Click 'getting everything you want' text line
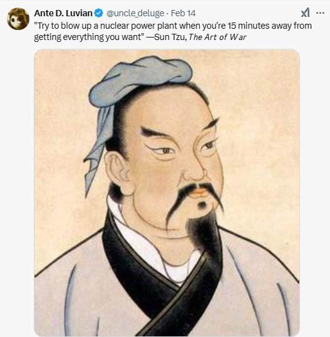The image size is (330, 337). pyautogui.click(x=89, y=37)
